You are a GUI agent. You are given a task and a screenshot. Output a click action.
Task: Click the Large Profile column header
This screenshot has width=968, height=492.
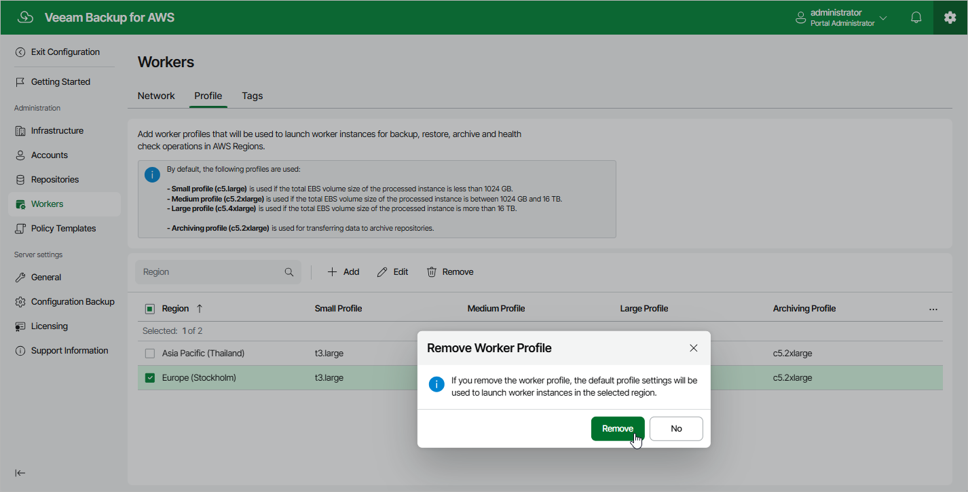[644, 309]
